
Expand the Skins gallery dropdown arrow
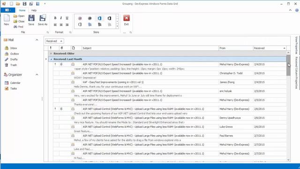point(117,26)
